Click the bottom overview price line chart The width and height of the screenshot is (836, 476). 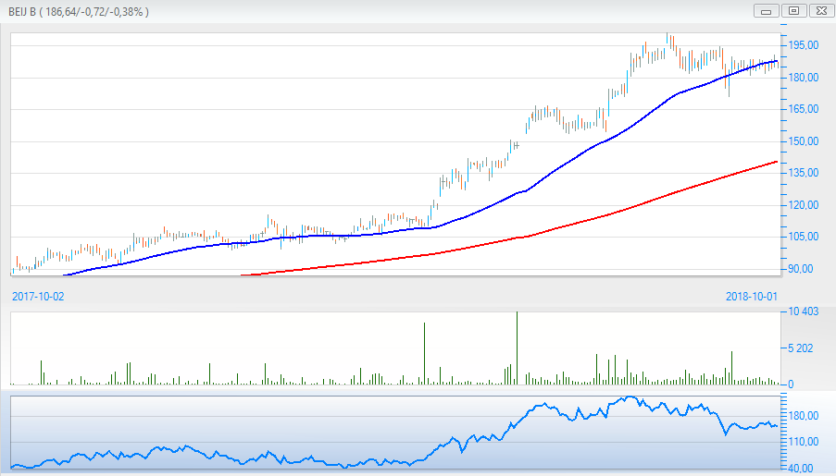[x=394, y=433]
